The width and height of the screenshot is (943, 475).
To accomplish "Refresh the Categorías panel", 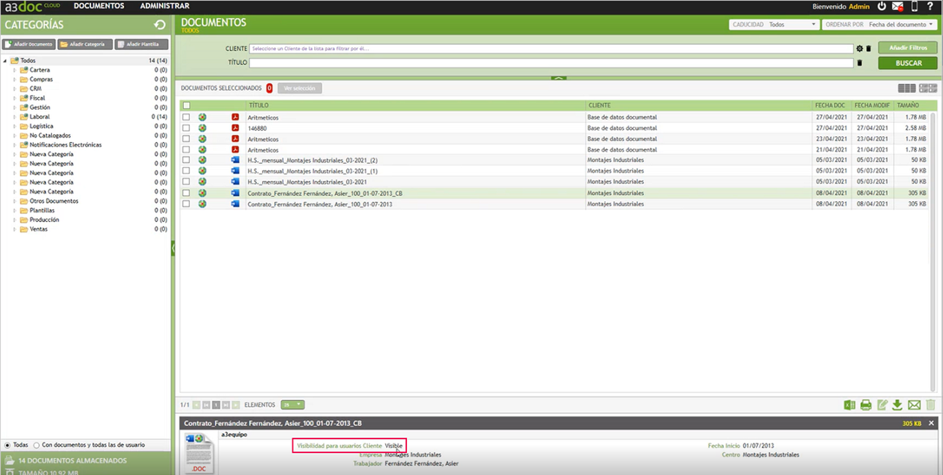I will 160,25.
